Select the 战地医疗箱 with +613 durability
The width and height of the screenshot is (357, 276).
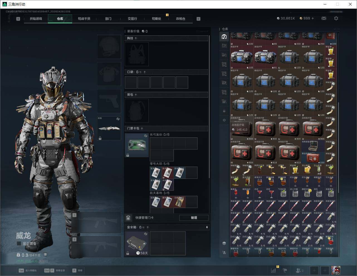289,152
